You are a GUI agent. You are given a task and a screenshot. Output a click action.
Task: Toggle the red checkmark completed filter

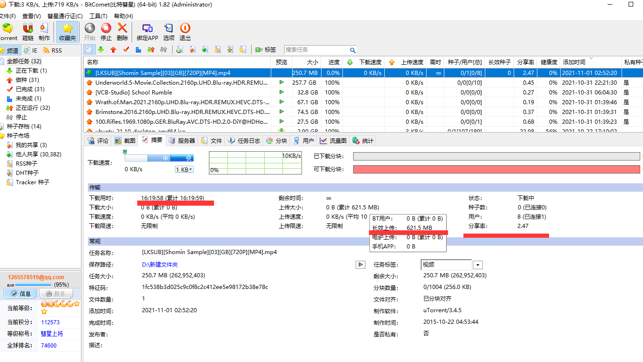coord(126,50)
